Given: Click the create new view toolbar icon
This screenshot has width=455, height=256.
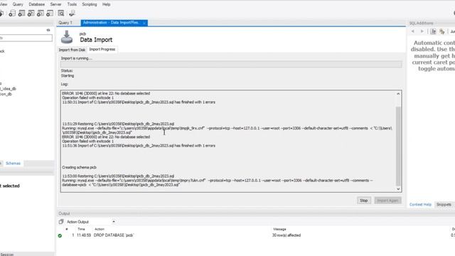Looking at the screenshot, I should point(31,13).
